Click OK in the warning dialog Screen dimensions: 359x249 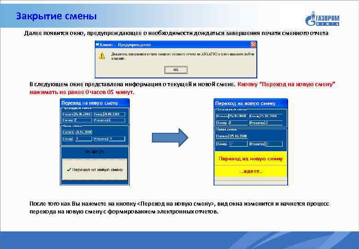point(176,70)
